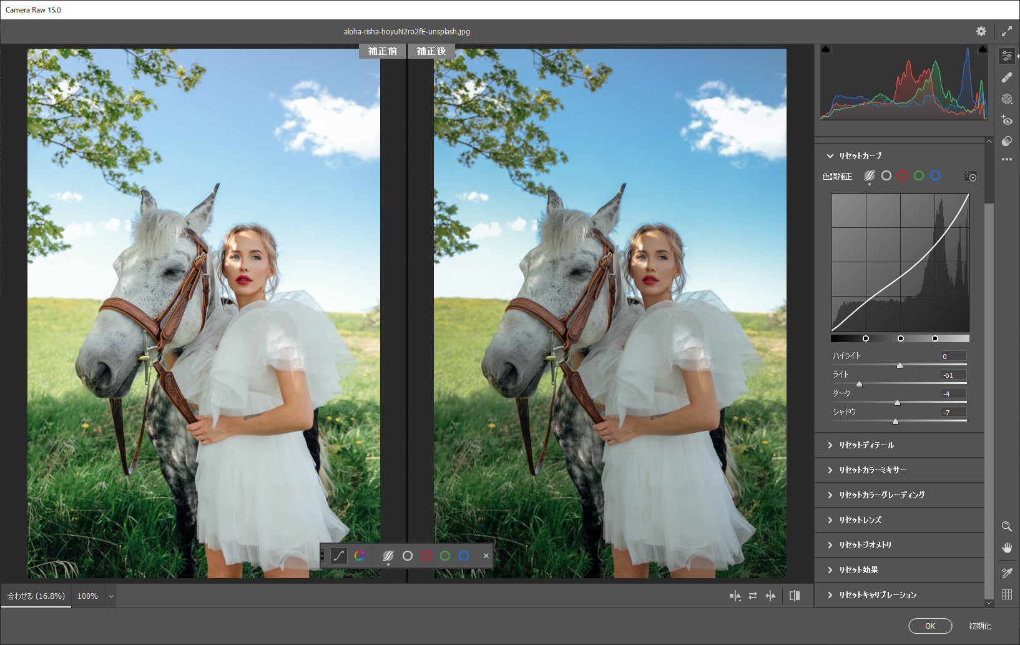Select the Edit sliders panel icon
Image resolution: width=1020 pixels, height=645 pixels.
click(1007, 56)
